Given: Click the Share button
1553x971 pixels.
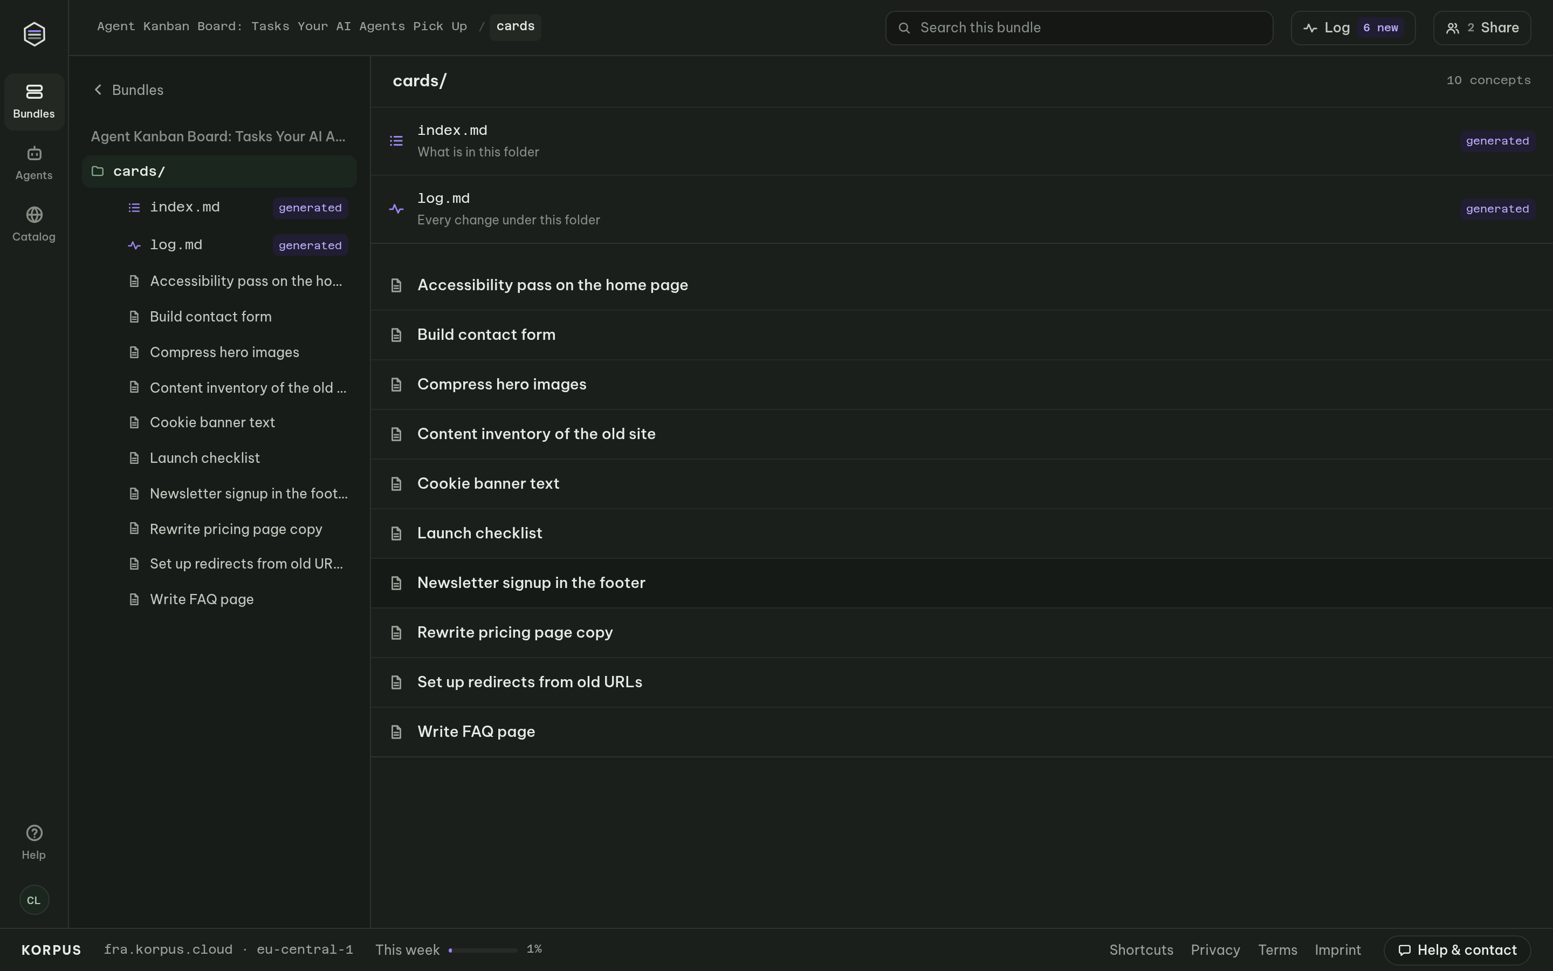Looking at the screenshot, I should 1482,28.
